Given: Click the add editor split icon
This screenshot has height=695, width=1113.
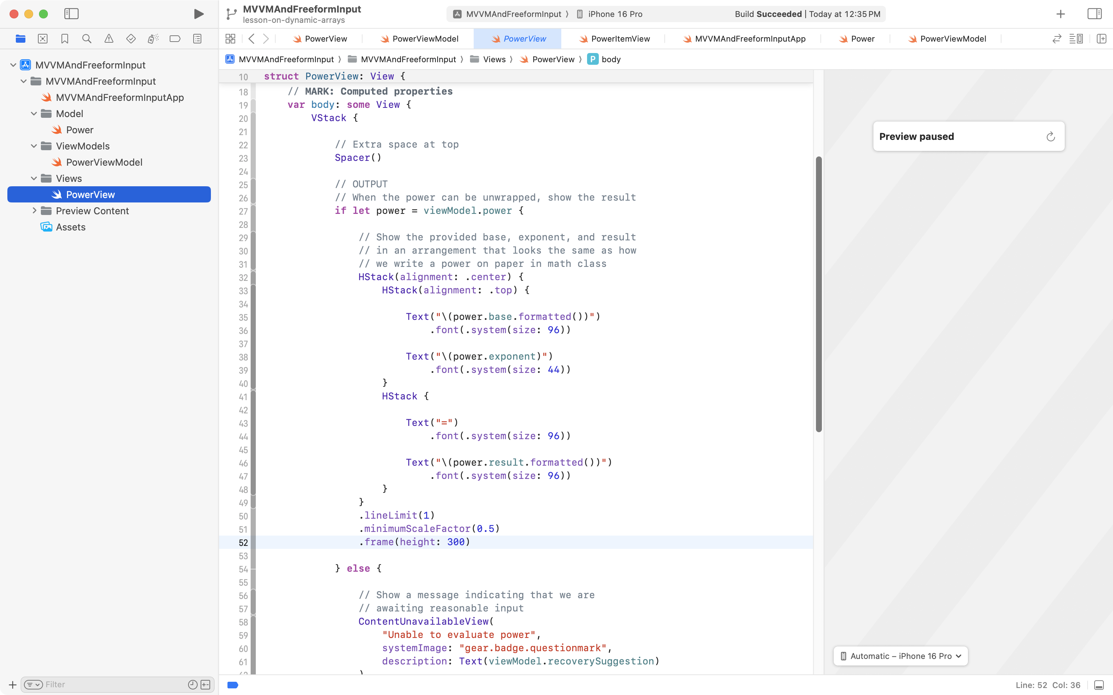Looking at the screenshot, I should click(1101, 39).
